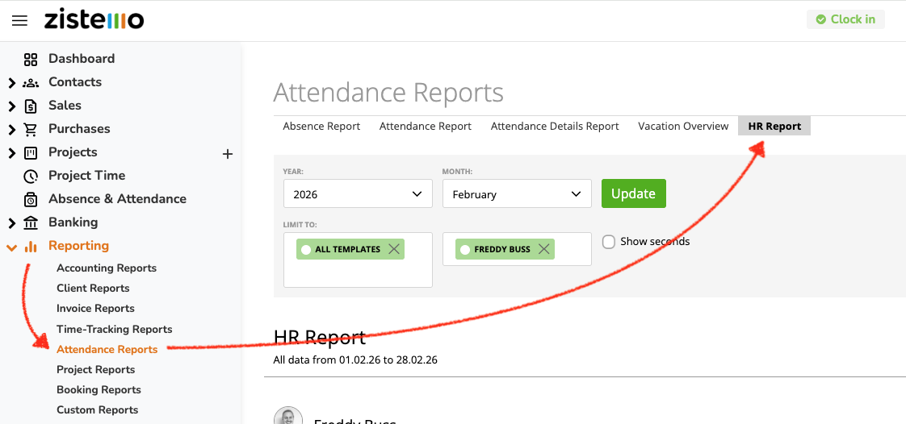Remove the Freddy Buss filter tag
Viewport: 906px width, 424px height.
tap(544, 249)
